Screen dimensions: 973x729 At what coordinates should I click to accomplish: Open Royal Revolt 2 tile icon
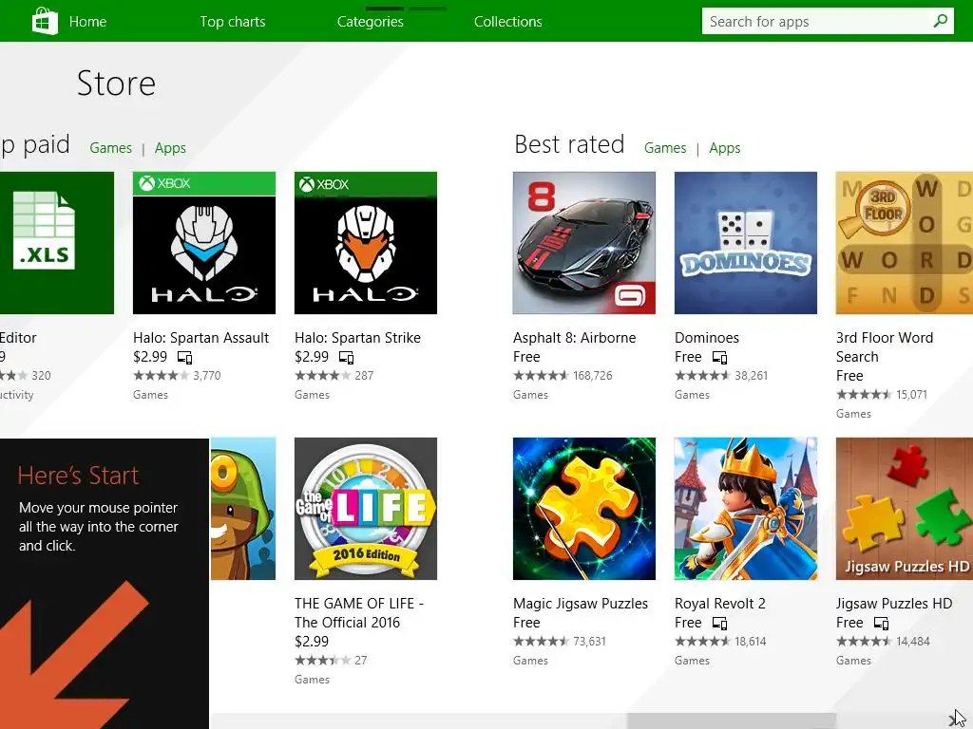745,509
